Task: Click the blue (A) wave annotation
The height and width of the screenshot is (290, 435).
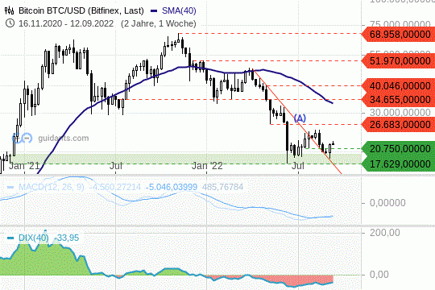Action: [x=300, y=118]
